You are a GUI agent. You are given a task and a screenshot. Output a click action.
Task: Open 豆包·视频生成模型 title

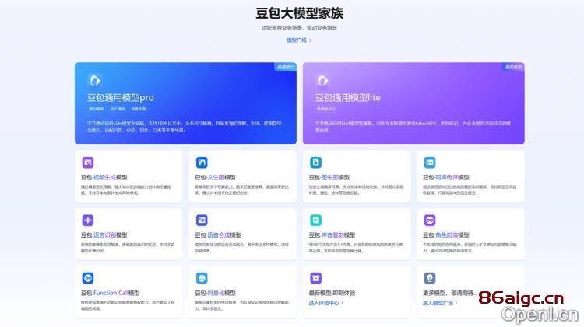point(104,177)
